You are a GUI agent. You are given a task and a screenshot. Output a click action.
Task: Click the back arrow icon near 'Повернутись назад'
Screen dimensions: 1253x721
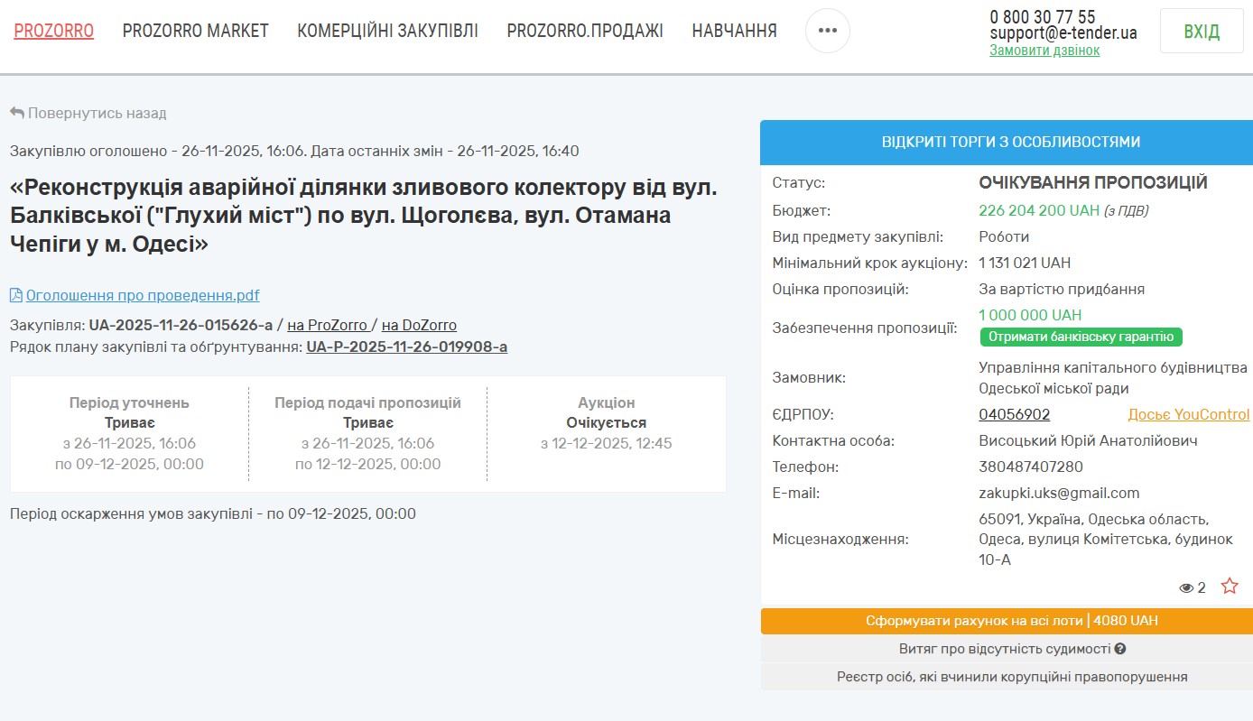coord(16,114)
